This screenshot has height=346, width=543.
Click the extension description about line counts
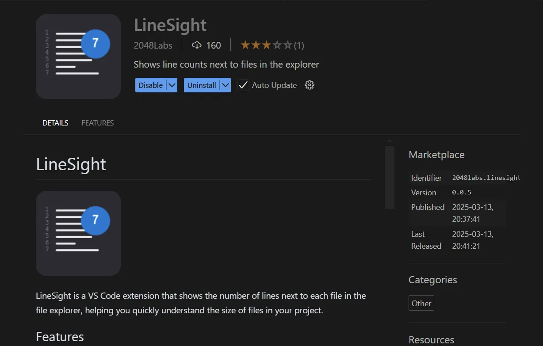point(226,65)
